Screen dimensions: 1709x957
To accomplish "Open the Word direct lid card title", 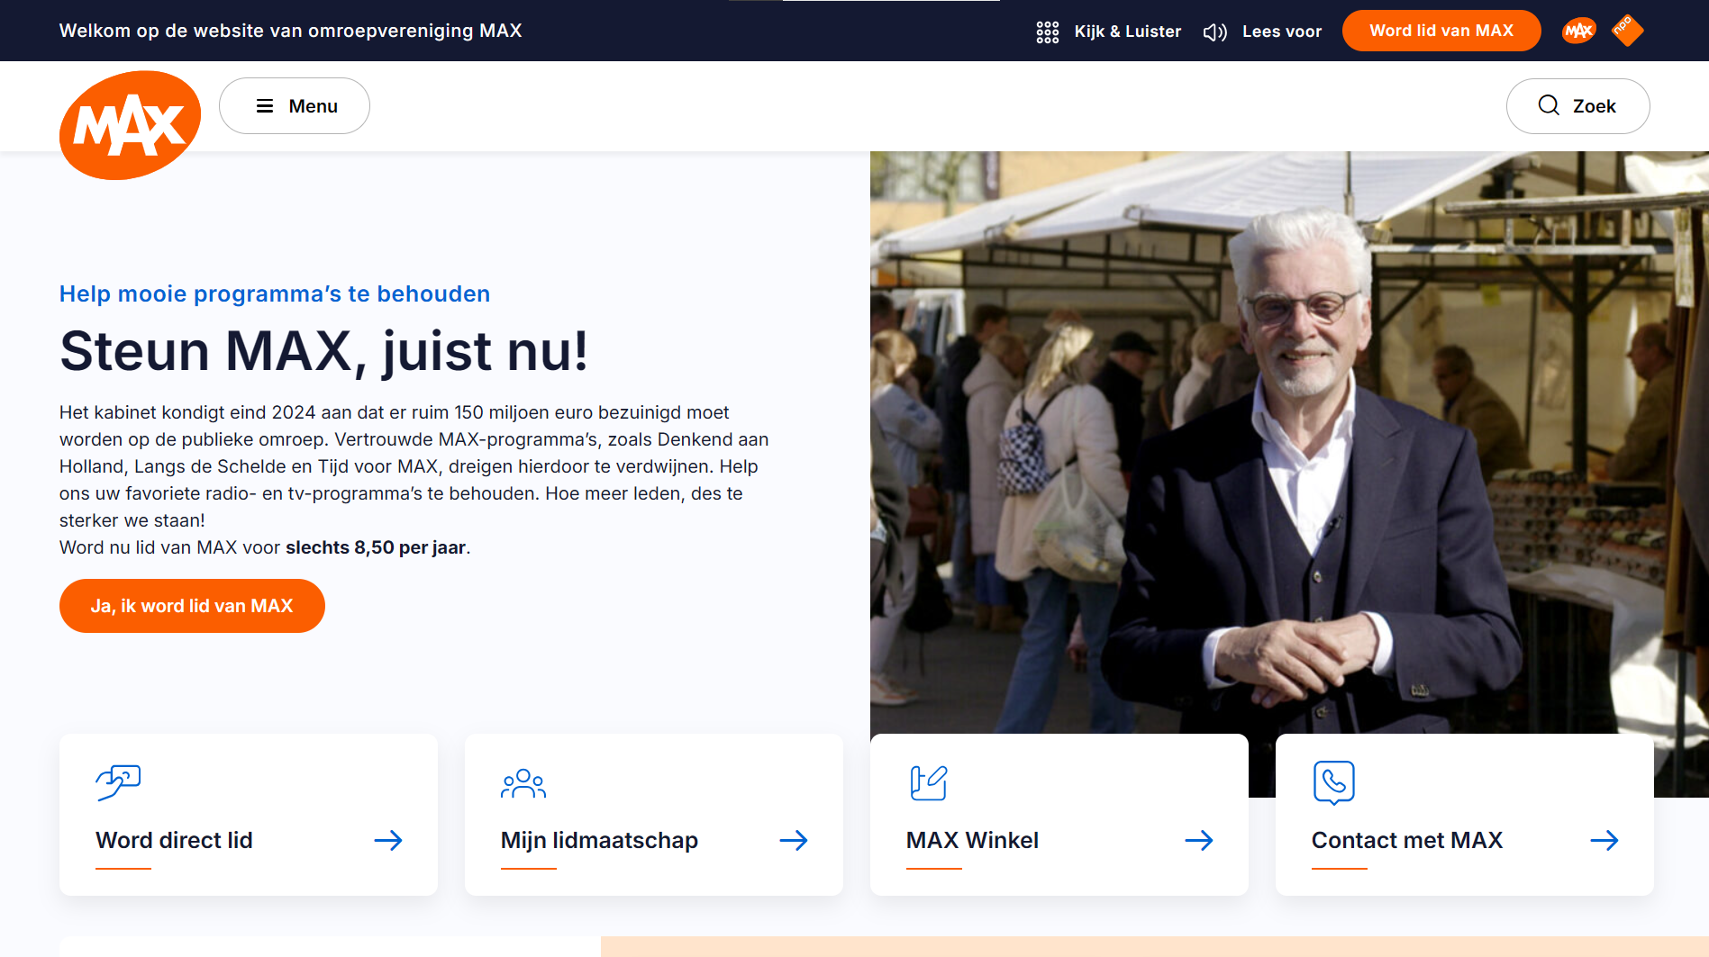I will pyautogui.click(x=174, y=840).
